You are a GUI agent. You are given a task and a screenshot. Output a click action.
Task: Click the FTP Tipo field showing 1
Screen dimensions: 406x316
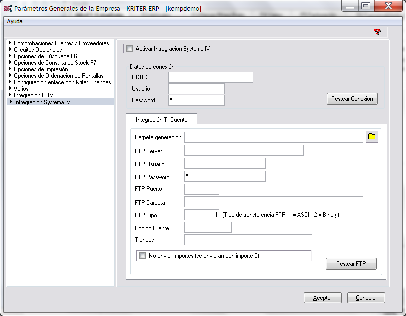pos(201,215)
